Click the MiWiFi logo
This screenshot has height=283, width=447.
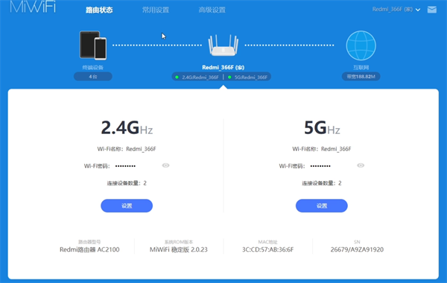[x=33, y=7]
